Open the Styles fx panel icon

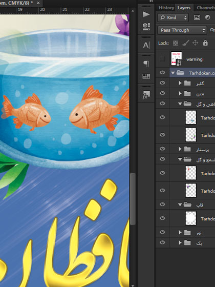click(146, 95)
